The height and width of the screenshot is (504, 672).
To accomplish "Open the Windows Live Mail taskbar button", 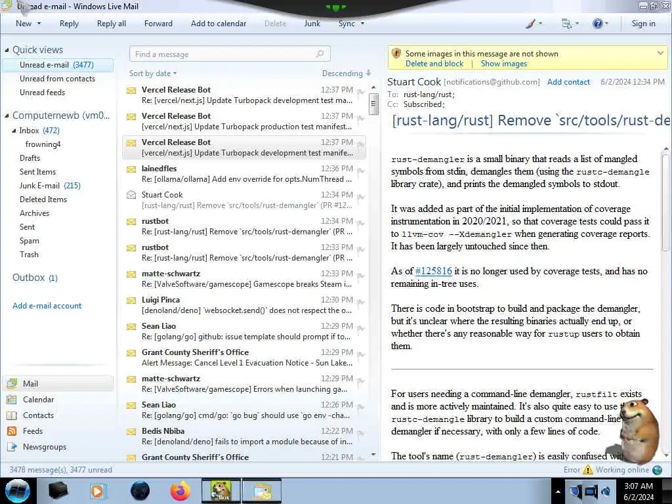I will coord(262,491).
